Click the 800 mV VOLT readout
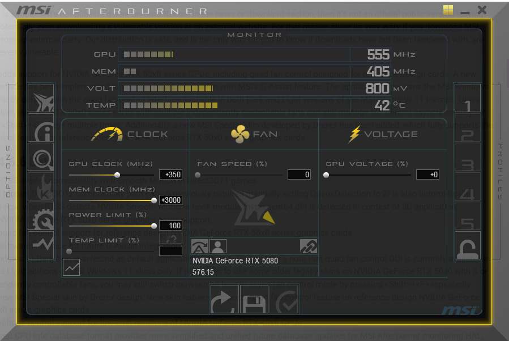The width and height of the screenshot is (509, 341). coord(378,88)
